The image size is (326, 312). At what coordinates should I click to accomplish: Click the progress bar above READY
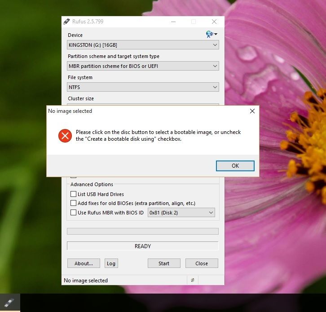point(143,231)
